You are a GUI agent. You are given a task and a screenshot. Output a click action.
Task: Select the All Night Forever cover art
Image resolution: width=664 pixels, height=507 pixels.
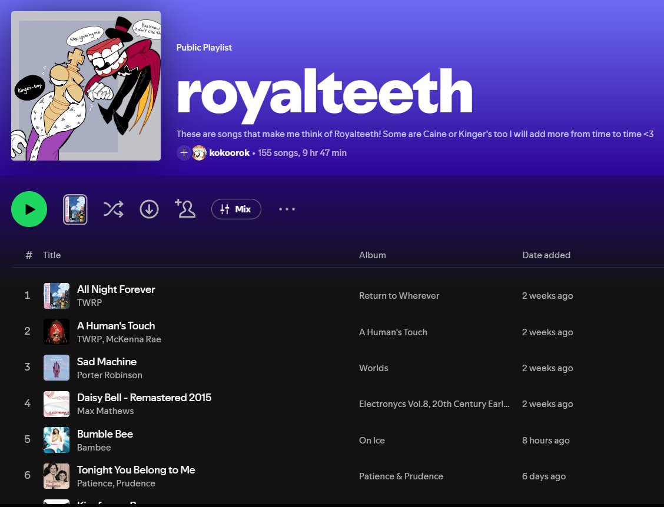57,296
